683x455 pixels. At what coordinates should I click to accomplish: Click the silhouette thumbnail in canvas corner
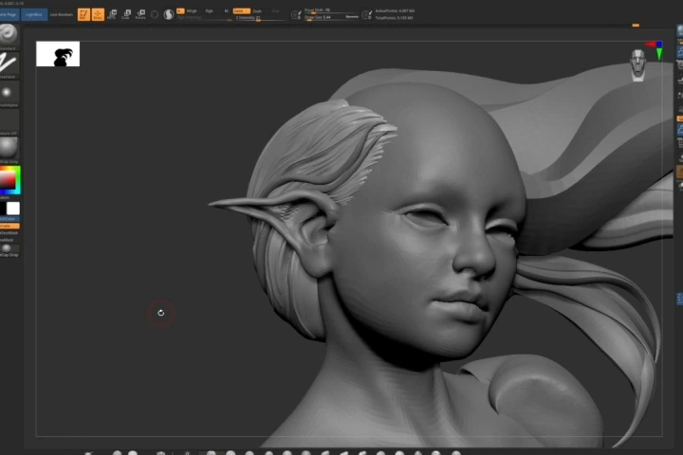click(x=58, y=54)
